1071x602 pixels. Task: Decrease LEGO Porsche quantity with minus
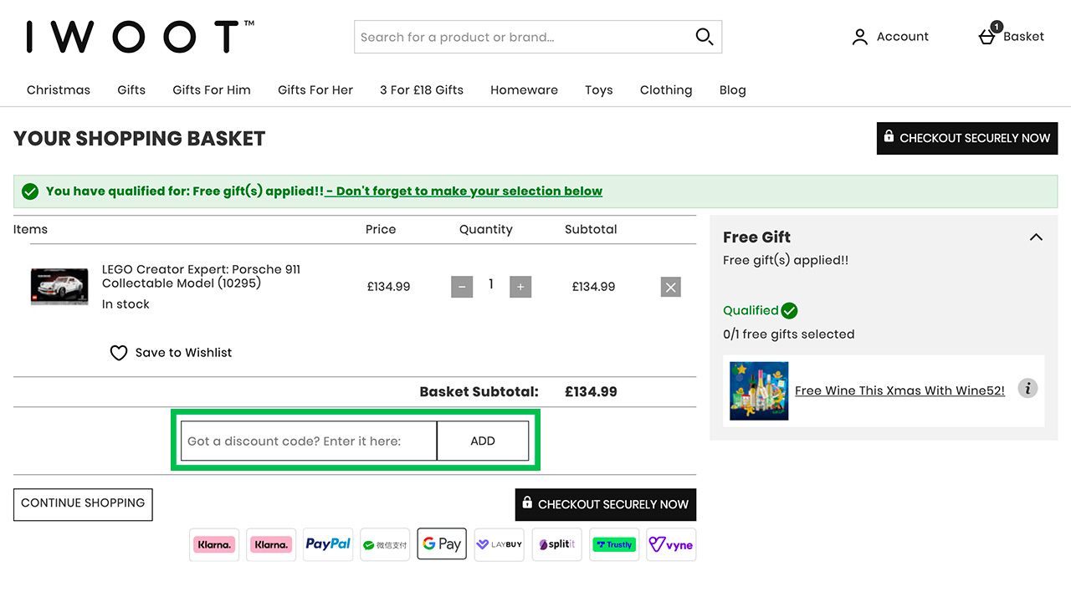point(462,287)
